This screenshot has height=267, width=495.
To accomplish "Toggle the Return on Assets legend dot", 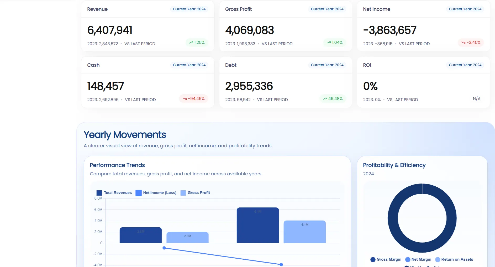I will (x=438, y=260).
